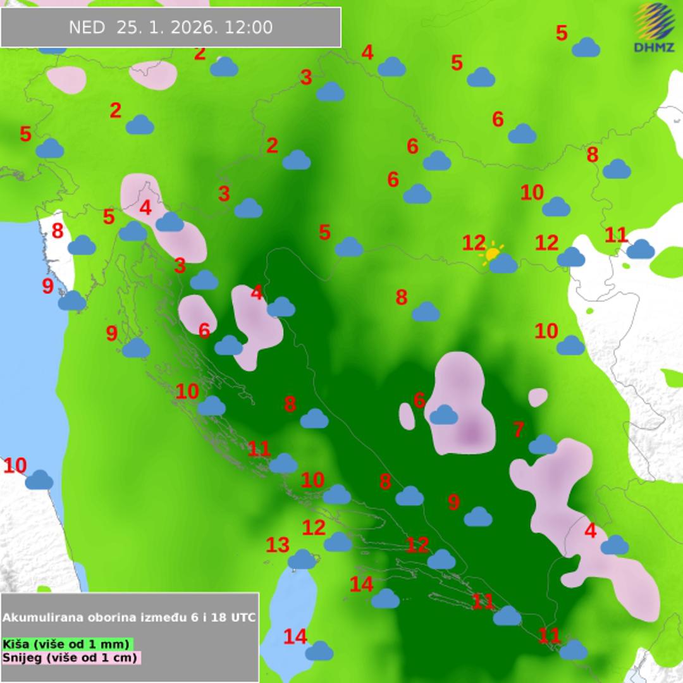Select the cloud below the DHMZ logo

(x=586, y=47)
